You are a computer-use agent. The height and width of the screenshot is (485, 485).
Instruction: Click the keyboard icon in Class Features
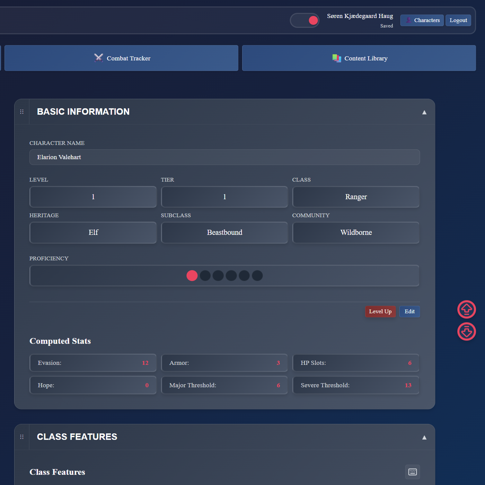pyautogui.click(x=412, y=472)
